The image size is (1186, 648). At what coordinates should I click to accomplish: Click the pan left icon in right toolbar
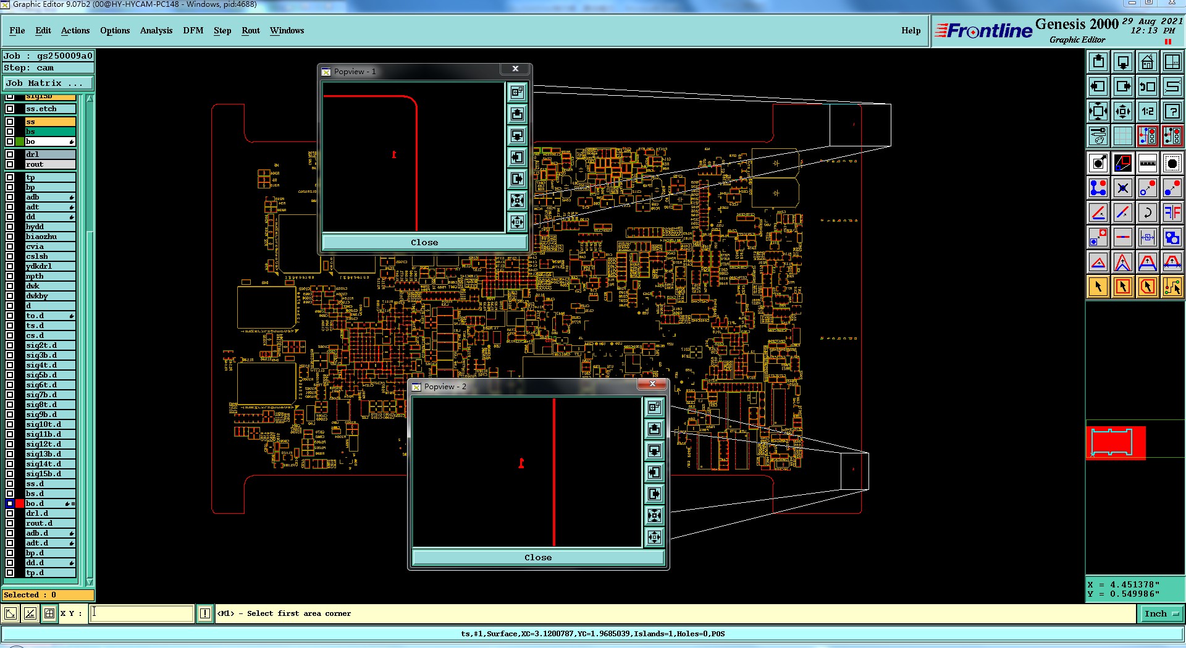pos(1098,86)
